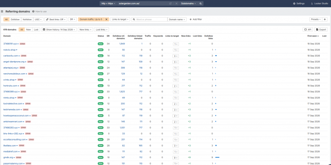Remove the Domain traffic filter
Viewport: 331px width, 165px height.
point(106,19)
